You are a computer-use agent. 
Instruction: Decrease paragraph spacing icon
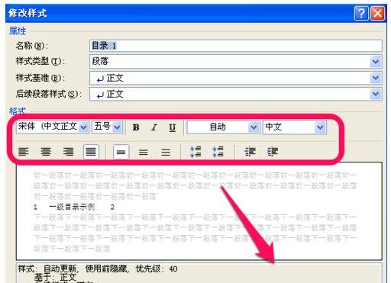(x=218, y=152)
